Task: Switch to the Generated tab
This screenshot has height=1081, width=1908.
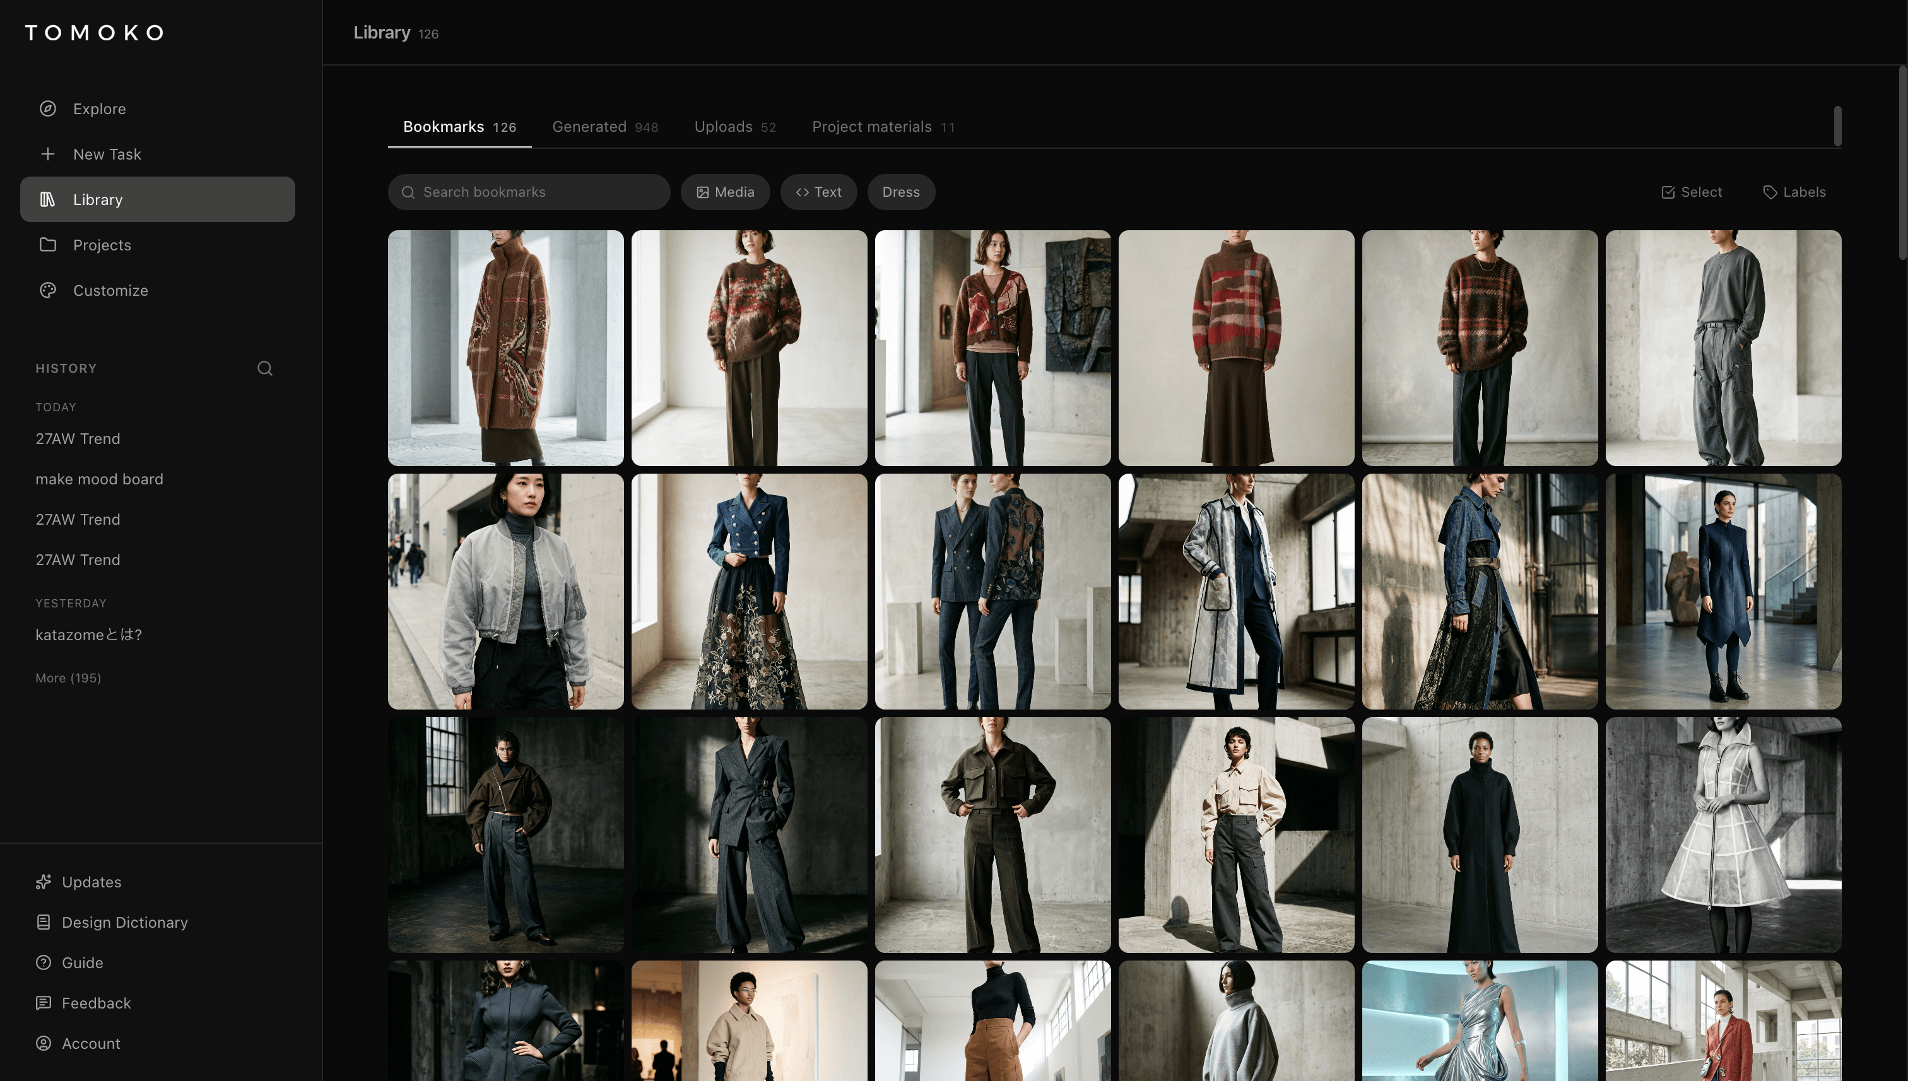Action: pos(604,127)
